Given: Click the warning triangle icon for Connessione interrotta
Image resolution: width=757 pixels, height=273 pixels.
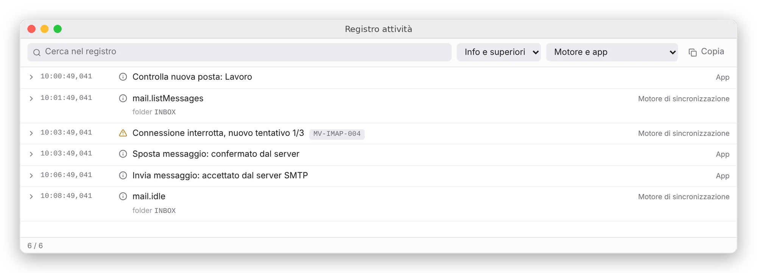Looking at the screenshot, I should pyautogui.click(x=123, y=133).
